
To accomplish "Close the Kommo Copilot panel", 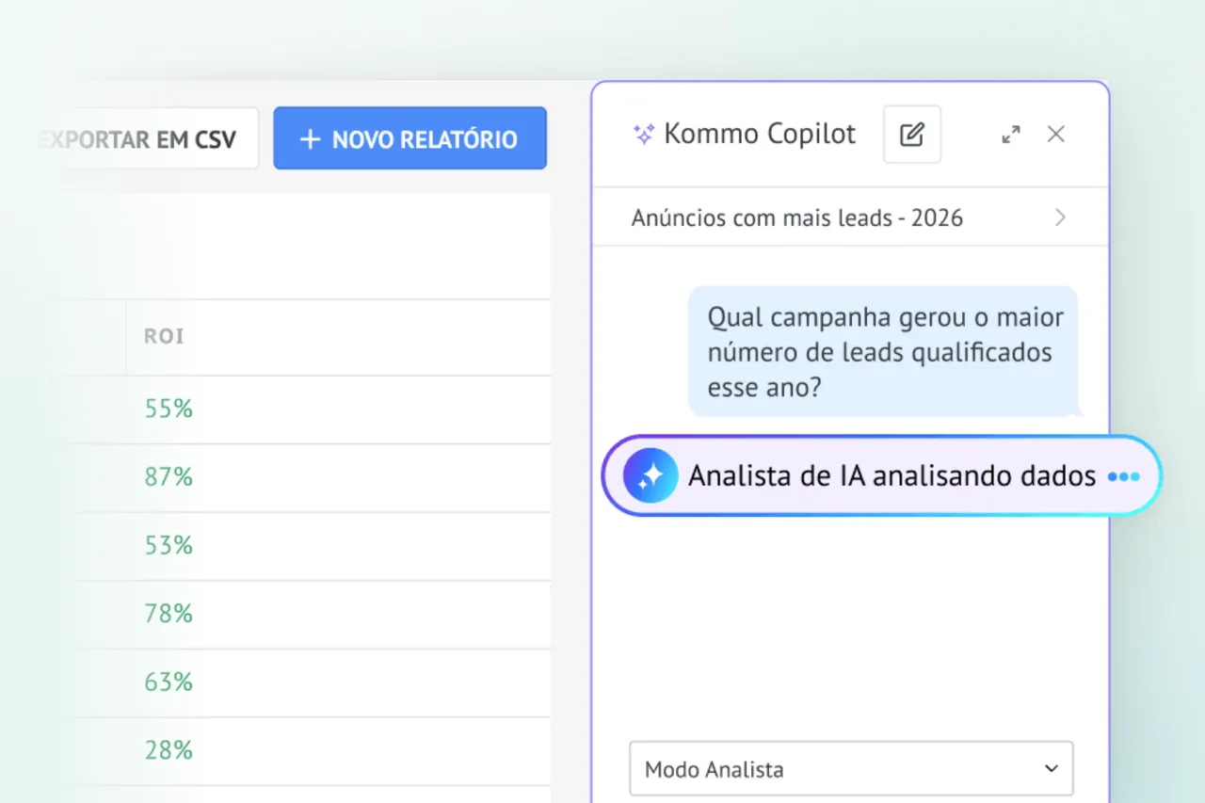I will coord(1056,135).
